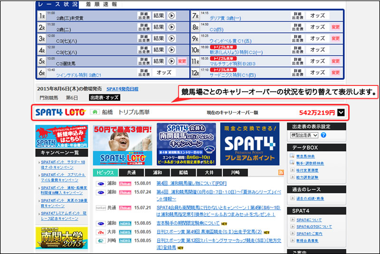Open 日刊スポーツ賞 第49回 黒潮盃競走 link
380x254 pixels.
209,232
